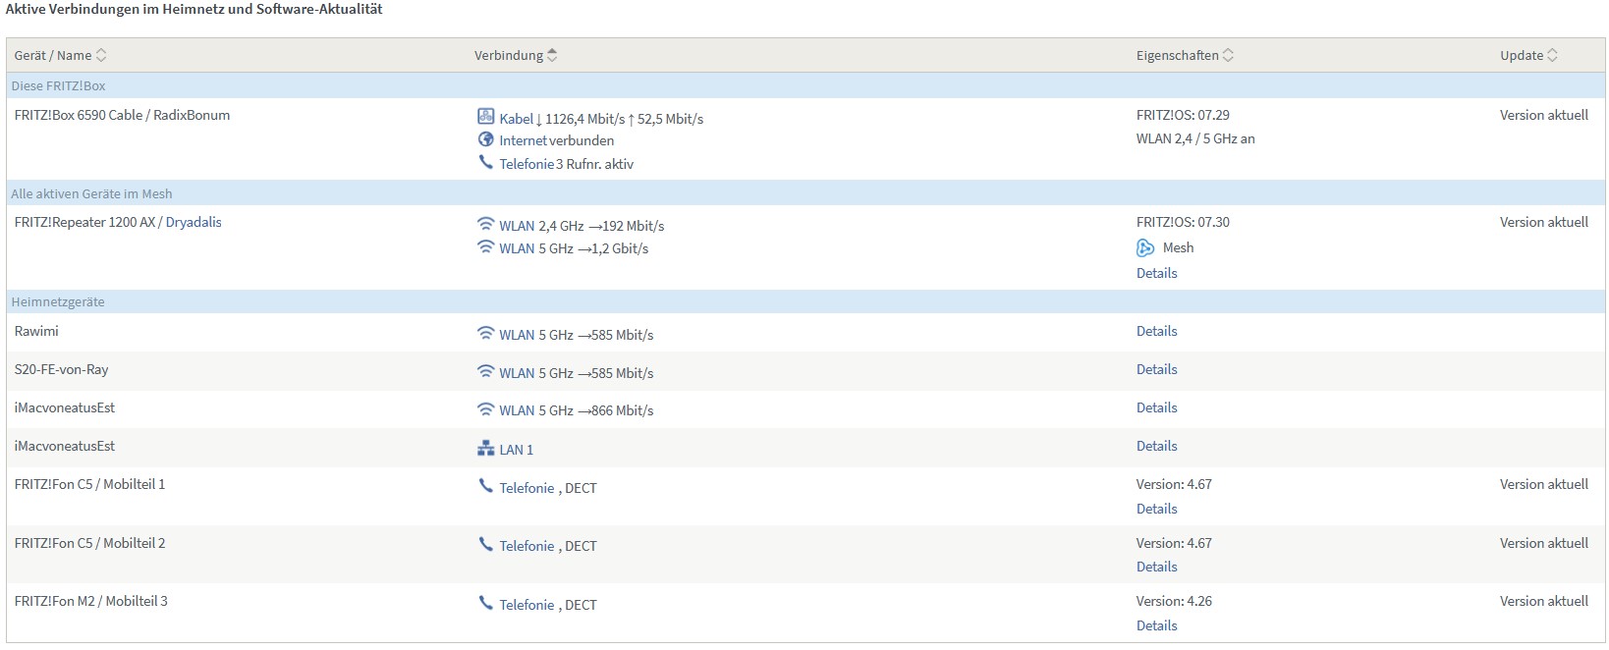Open the Telefonie link in the FRITZ!Box 6590 row
Image resolution: width=1609 pixels, height=650 pixels.
click(x=527, y=164)
